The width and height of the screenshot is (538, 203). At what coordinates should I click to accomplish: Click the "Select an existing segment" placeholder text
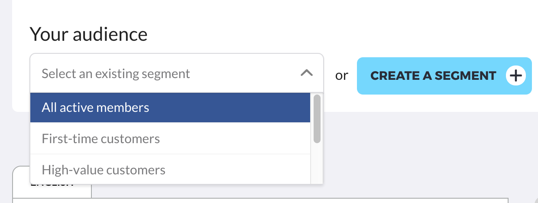click(116, 73)
